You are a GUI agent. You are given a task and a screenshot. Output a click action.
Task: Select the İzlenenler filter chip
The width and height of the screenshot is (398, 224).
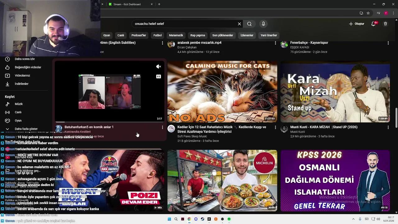(x=247, y=35)
